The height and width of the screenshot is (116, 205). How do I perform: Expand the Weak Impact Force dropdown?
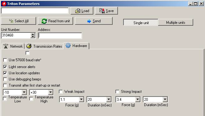[x=81, y=100]
